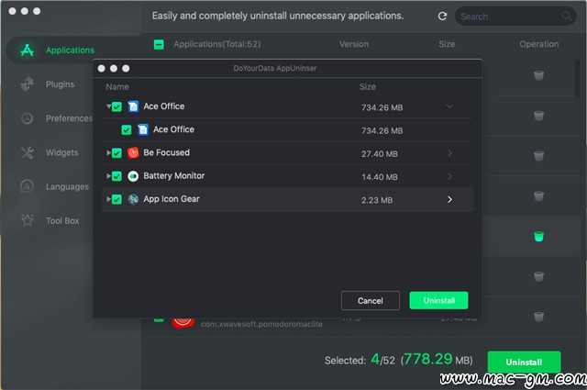Click the 2.23 MB size value
This screenshot has width=587, height=390.
(x=377, y=200)
